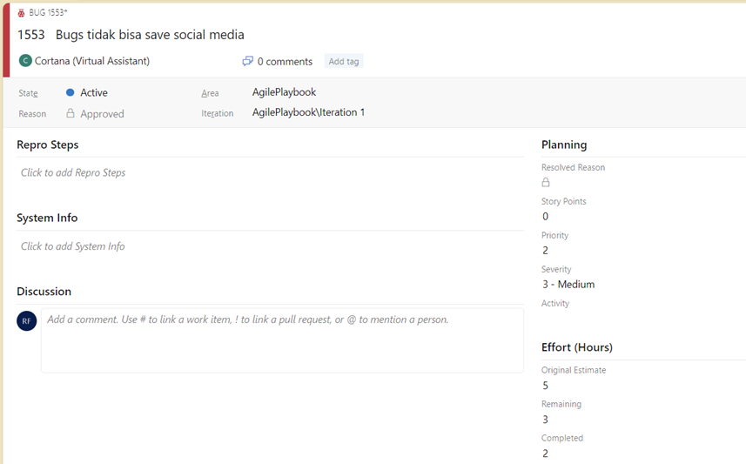Click the Add a comment box
Viewport: 746px width, 464px height.
(282, 340)
